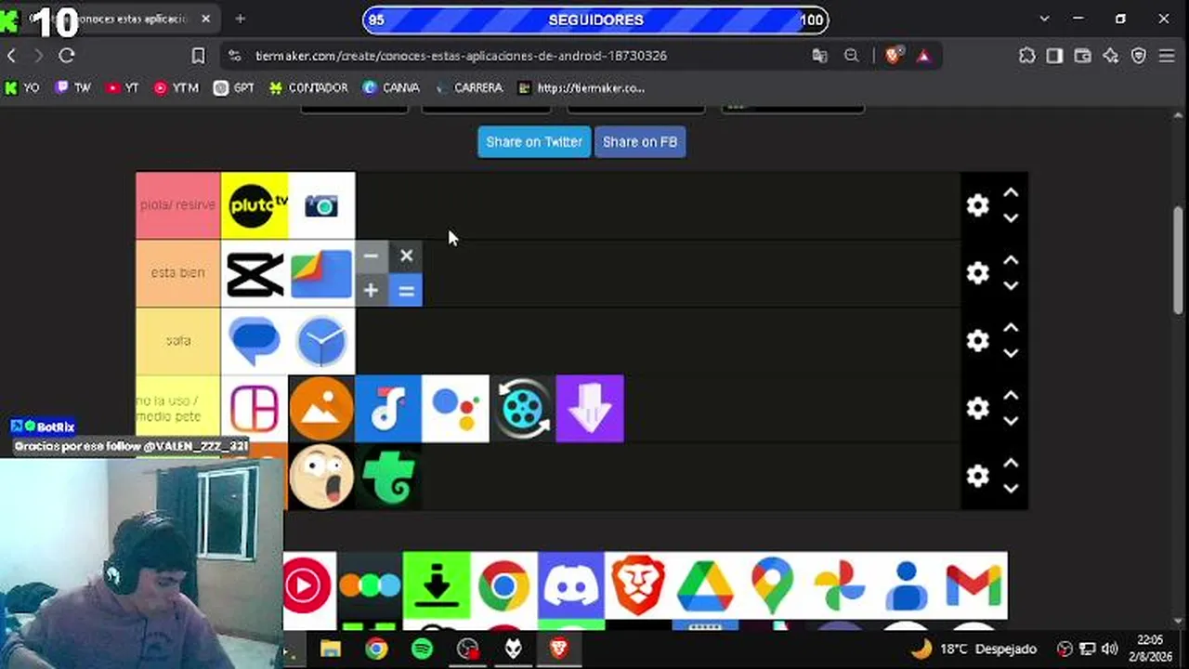The width and height of the screenshot is (1189, 669).
Task: Click the green downloader tile in the pool
Action: click(437, 585)
